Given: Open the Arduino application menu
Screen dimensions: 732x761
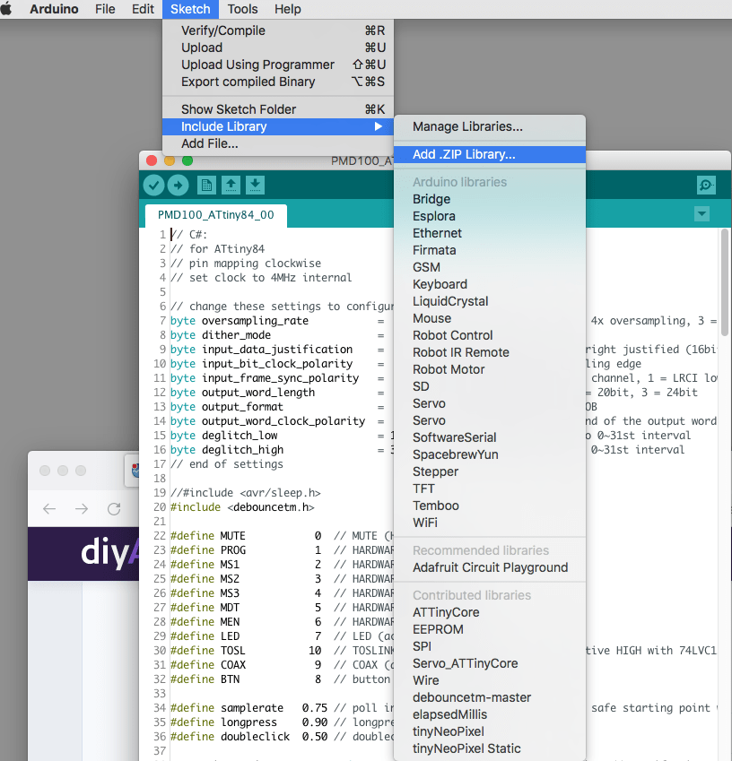Looking at the screenshot, I should (54, 9).
